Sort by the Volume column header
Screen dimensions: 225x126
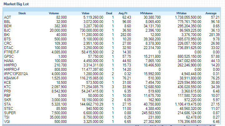(x=54, y=13)
